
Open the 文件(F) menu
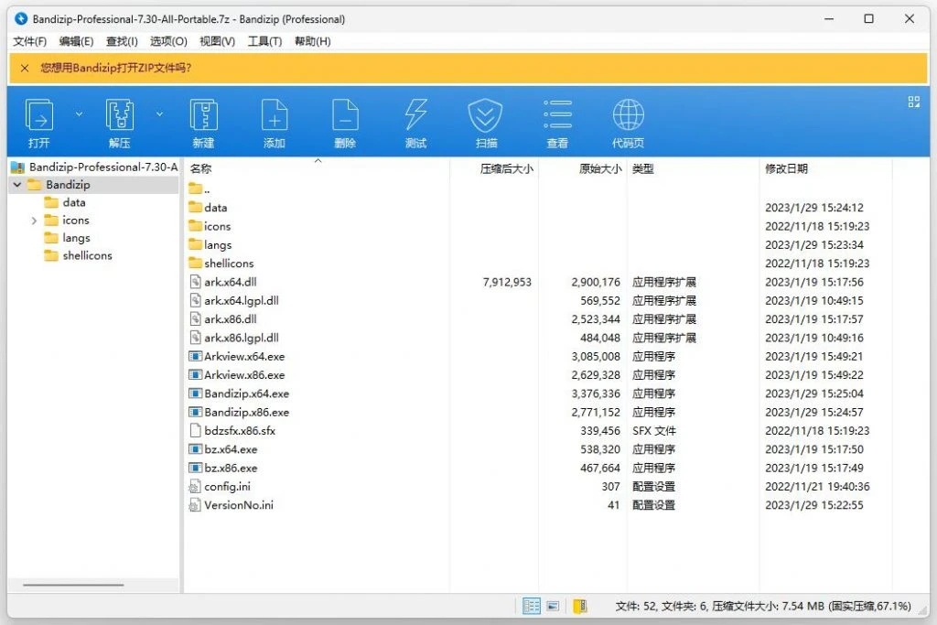tap(30, 41)
